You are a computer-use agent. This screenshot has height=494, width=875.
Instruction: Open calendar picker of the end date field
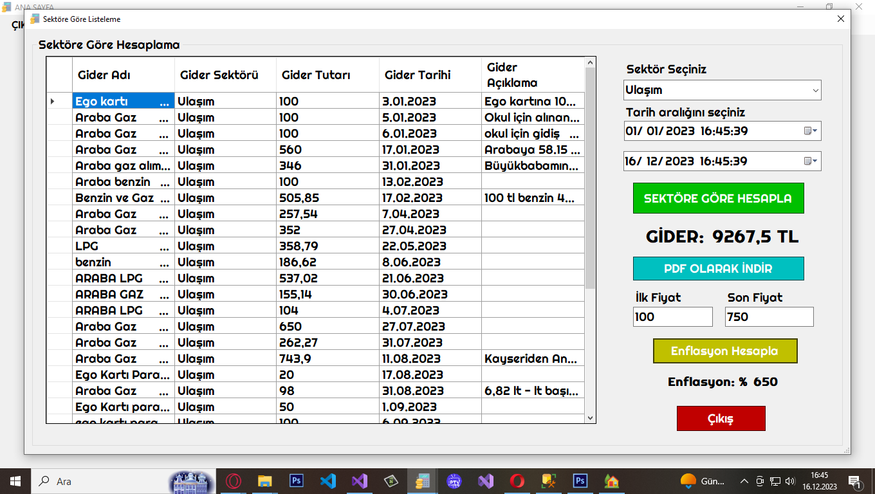pos(811,161)
